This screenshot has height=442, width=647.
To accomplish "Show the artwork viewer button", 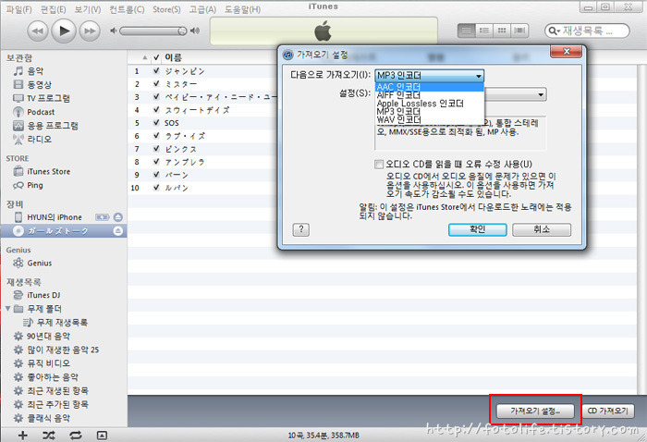I will 102,436.
